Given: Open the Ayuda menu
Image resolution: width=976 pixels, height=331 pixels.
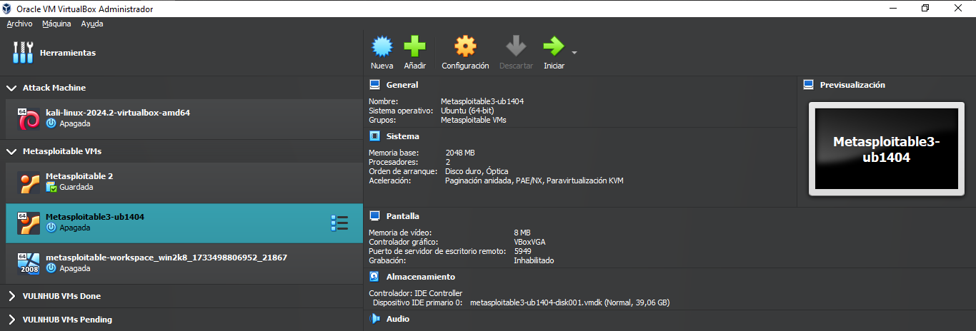Looking at the screenshot, I should (x=92, y=24).
